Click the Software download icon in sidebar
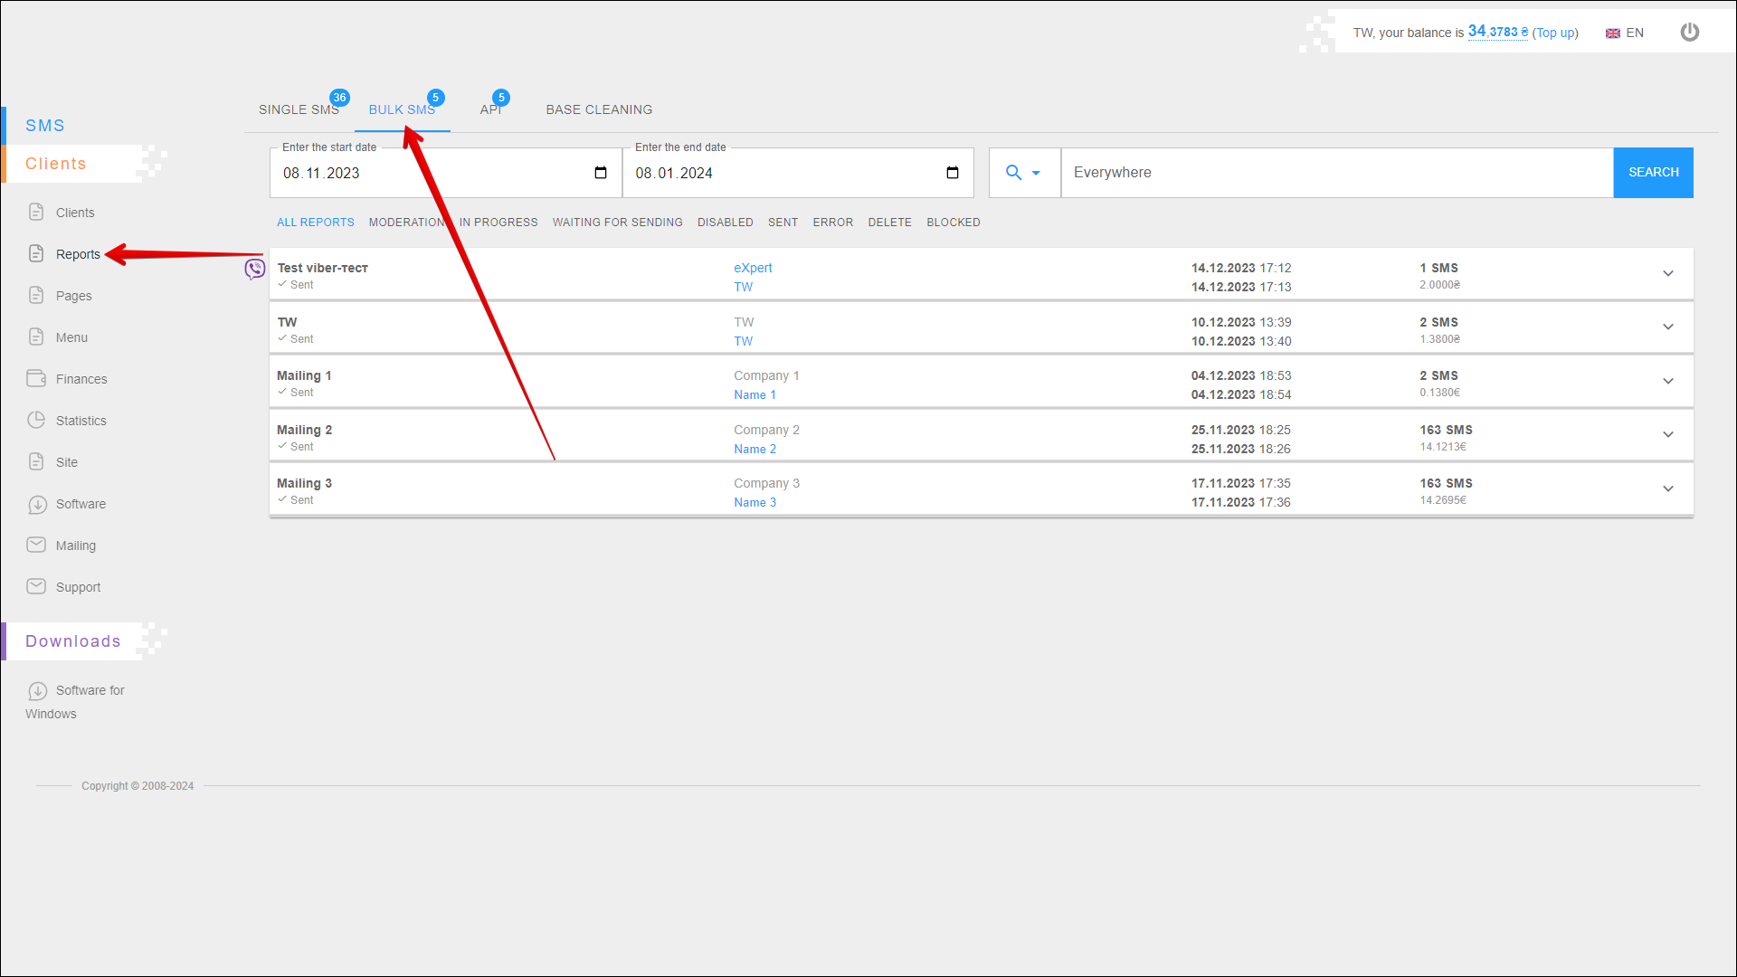Viewport: 1737px width, 977px height. pyautogui.click(x=37, y=504)
